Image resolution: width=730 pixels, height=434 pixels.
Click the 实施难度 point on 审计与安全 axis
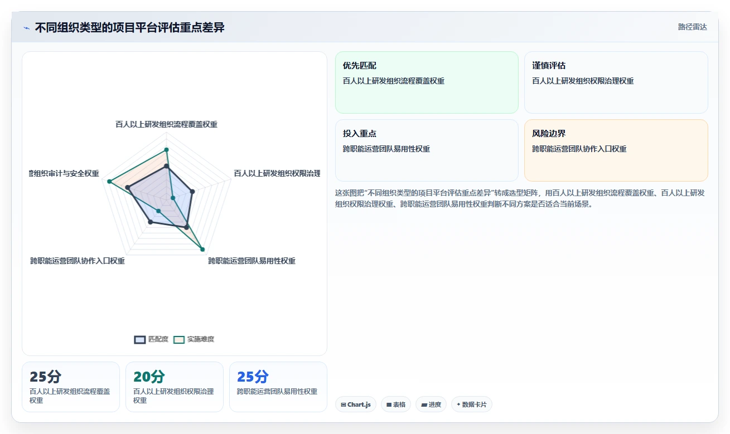pyautogui.click(x=109, y=182)
